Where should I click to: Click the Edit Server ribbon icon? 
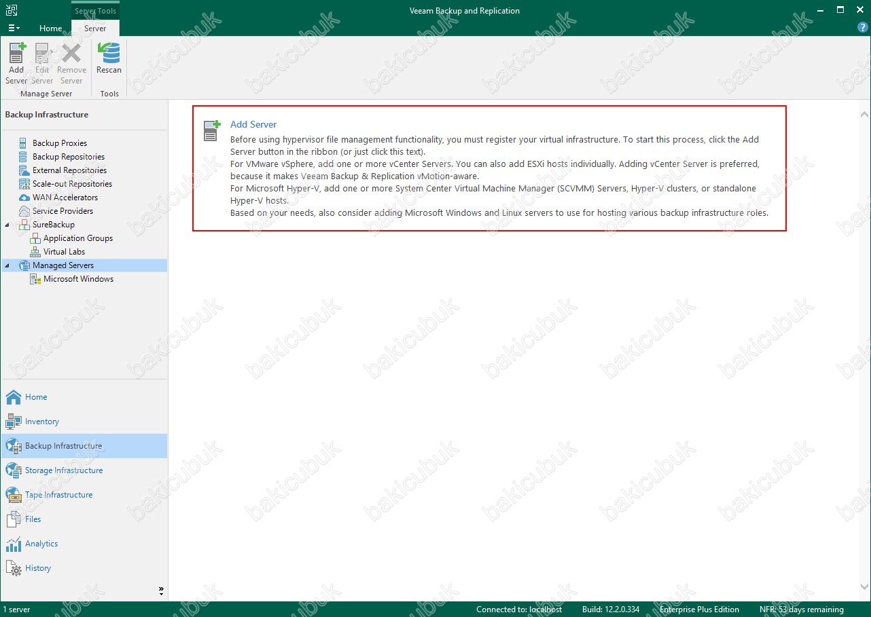point(43,53)
